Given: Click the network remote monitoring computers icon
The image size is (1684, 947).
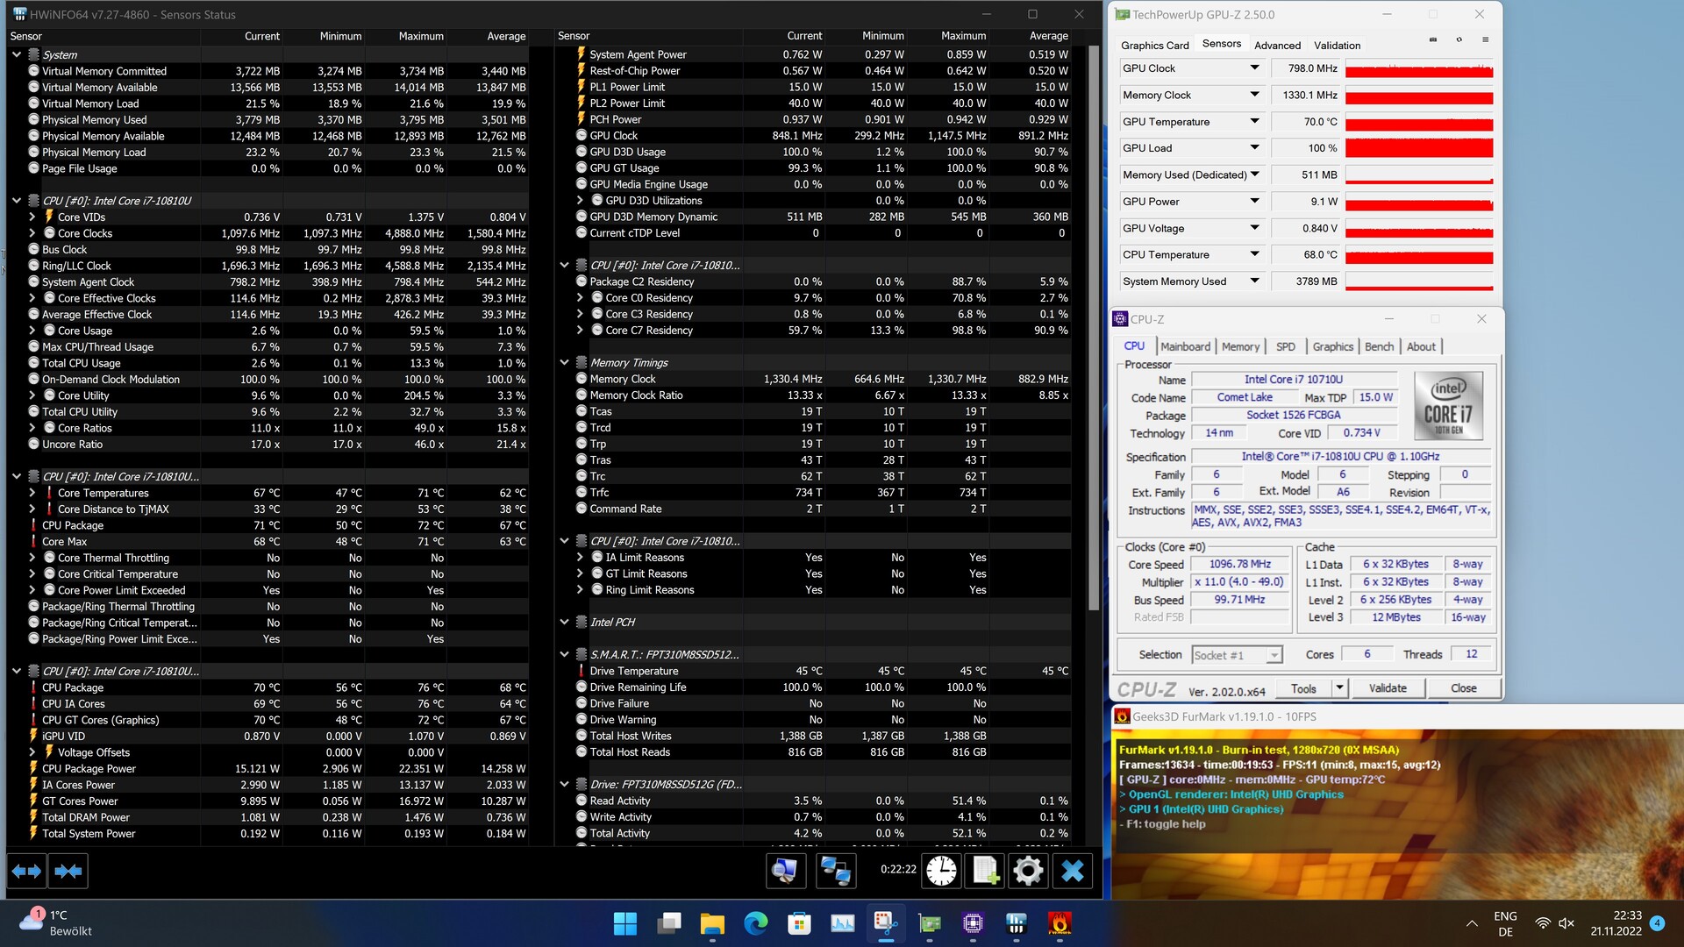Looking at the screenshot, I should [834, 871].
